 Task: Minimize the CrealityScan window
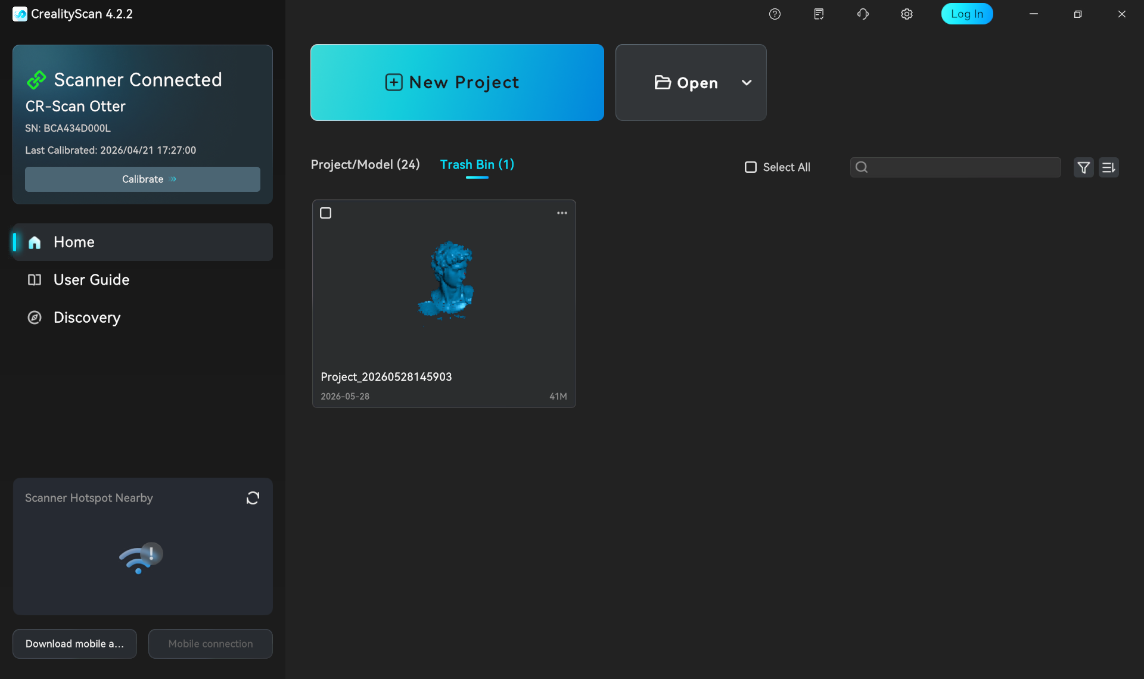(1034, 14)
